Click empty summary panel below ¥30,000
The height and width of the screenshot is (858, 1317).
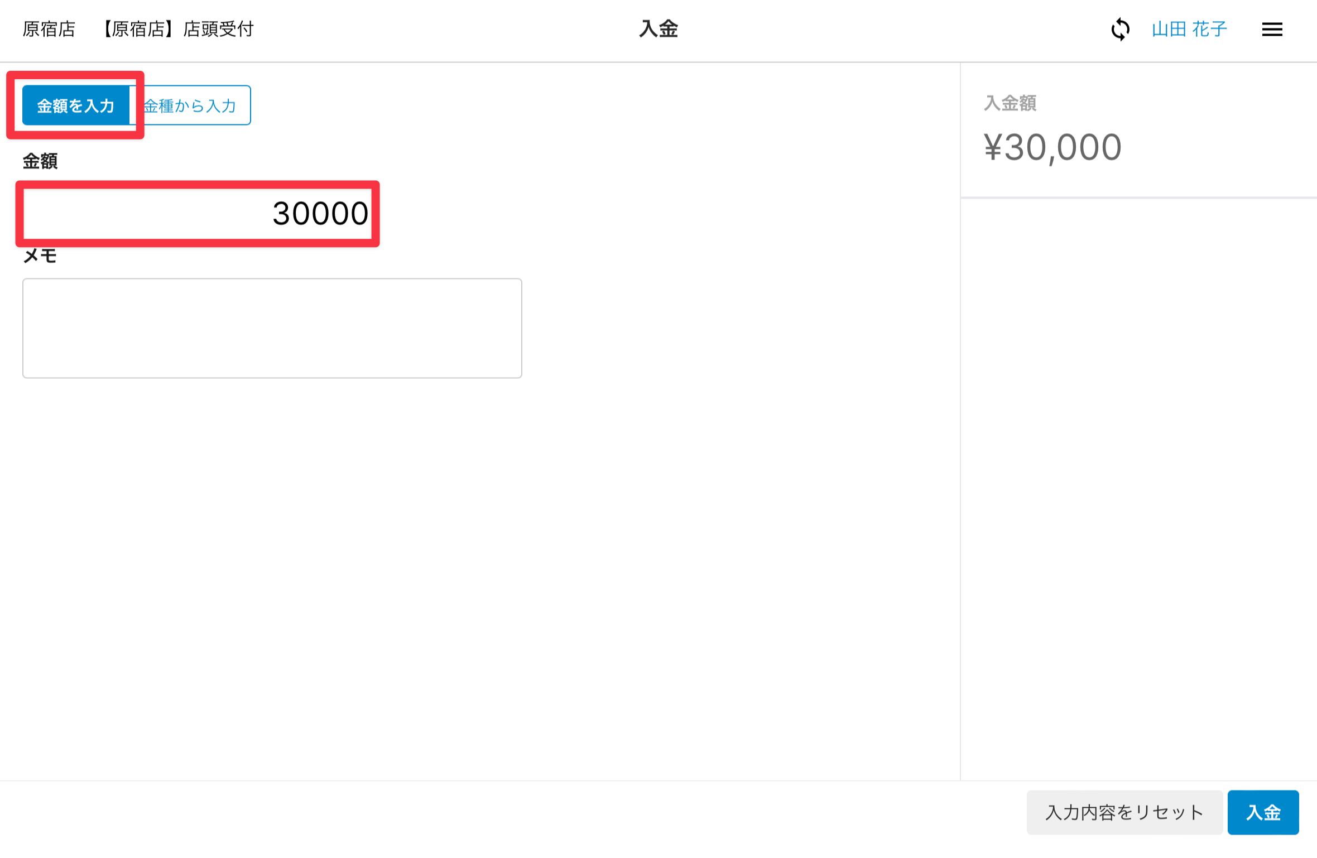pos(1138,474)
